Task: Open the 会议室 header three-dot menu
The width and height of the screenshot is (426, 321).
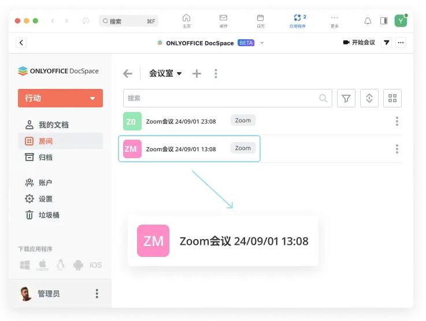Action: pyautogui.click(x=216, y=73)
